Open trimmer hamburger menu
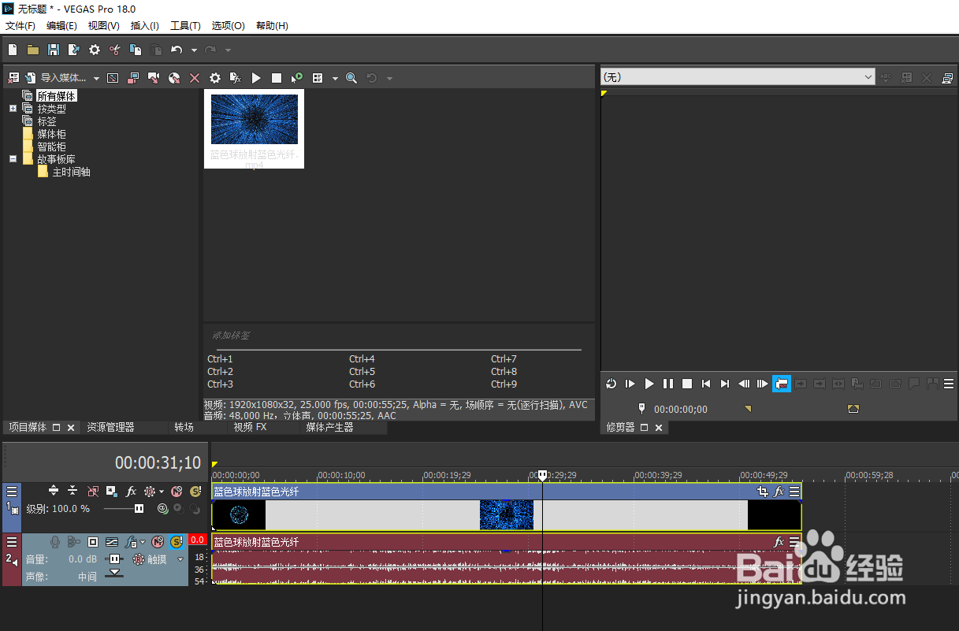Image resolution: width=959 pixels, height=631 pixels. (x=950, y=384)
